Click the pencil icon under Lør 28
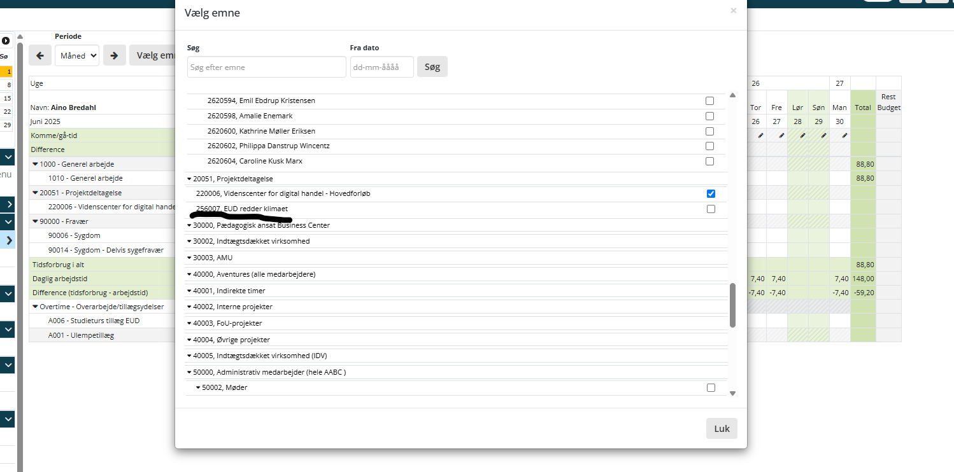954x472 pixels. coord(802,135)
